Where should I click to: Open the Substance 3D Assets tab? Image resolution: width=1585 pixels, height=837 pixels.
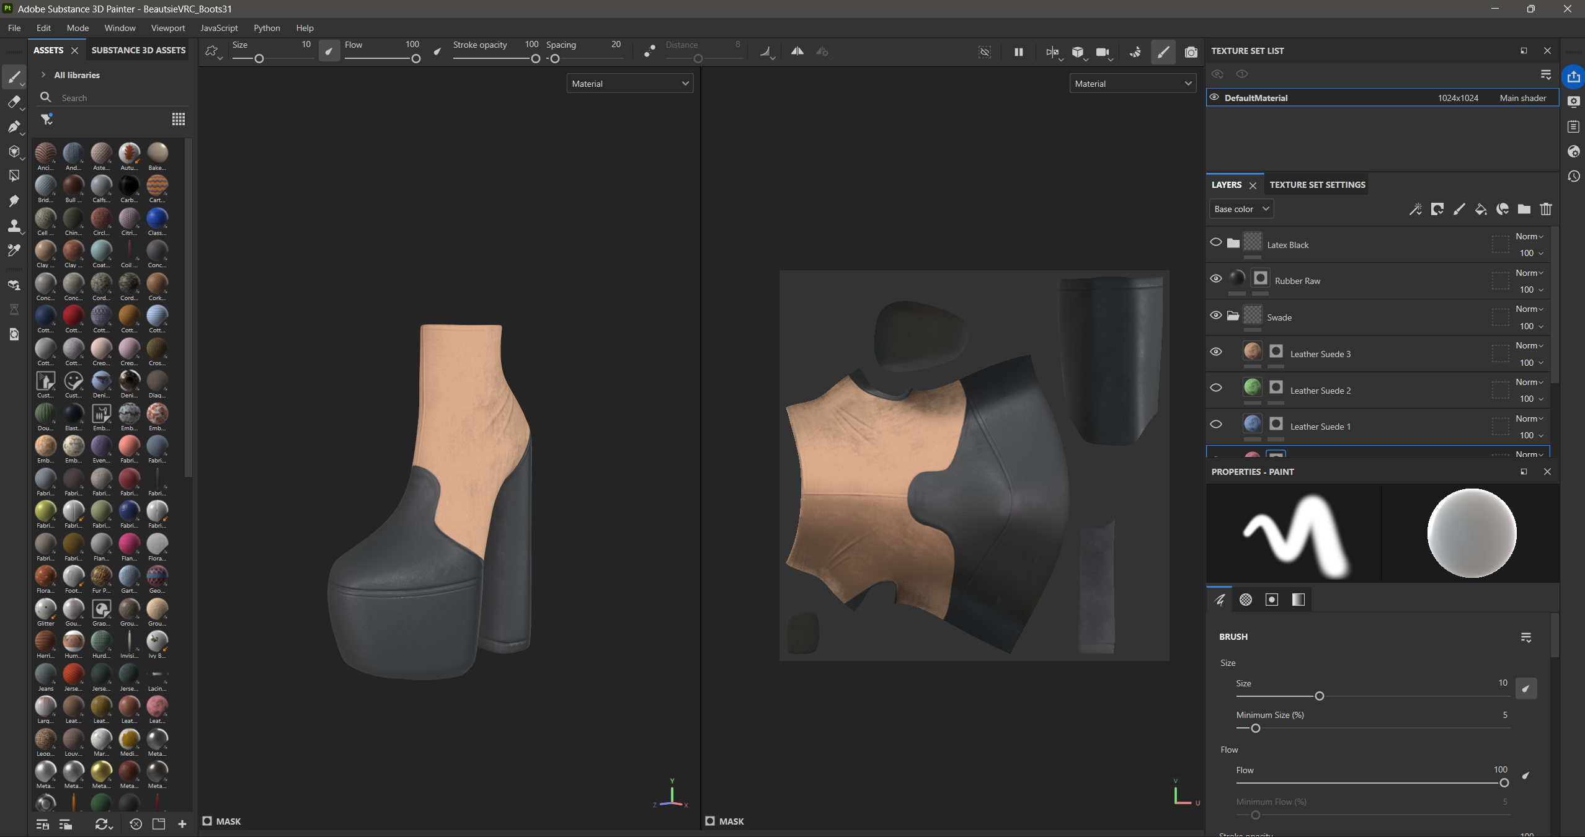(x=138, y=50)
